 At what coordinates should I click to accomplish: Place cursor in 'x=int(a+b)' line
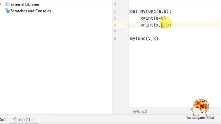[153, 18]
